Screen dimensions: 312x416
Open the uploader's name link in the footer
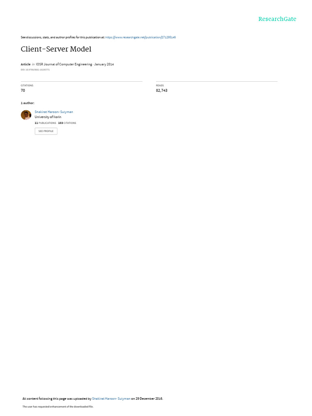pyautogui.click(x=111, y=399)
